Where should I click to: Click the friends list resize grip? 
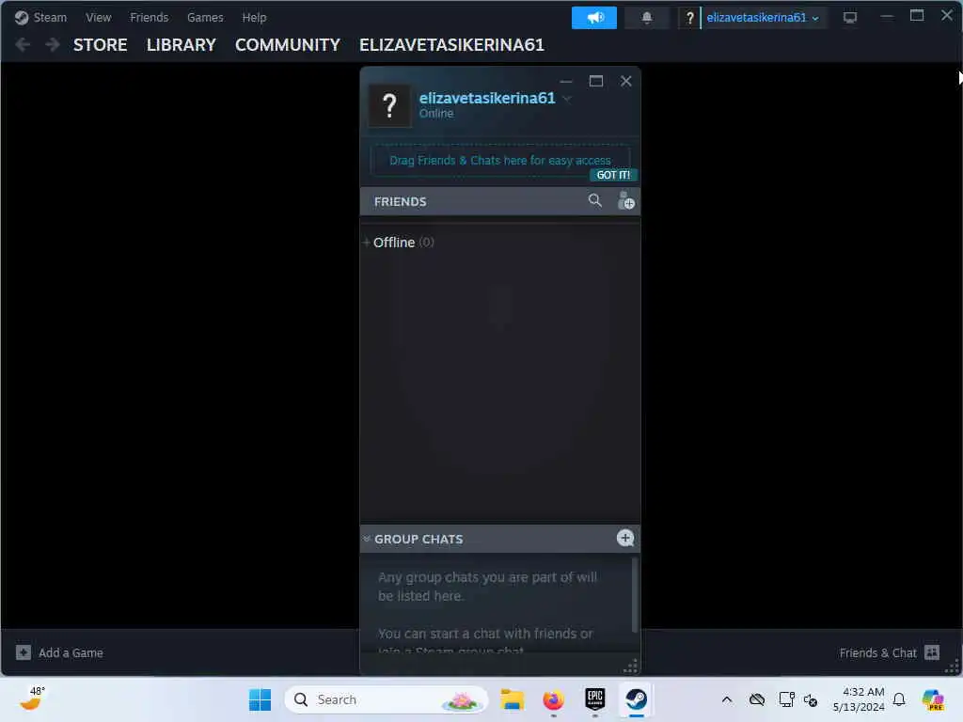631,666
